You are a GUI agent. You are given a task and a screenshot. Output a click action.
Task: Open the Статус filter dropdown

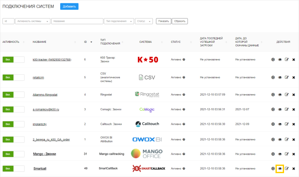point(144,21)
